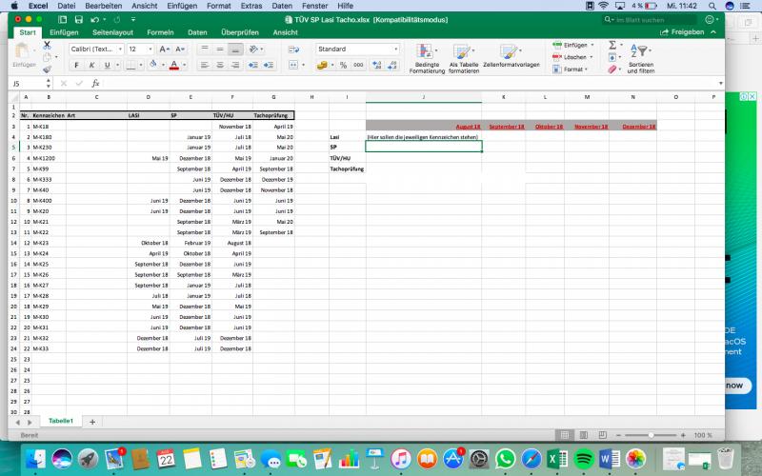Image resolution: width=762 pixels, height=476 pixels.
Task: Expand the borders dropdown arrow
Action: [141, 65]
